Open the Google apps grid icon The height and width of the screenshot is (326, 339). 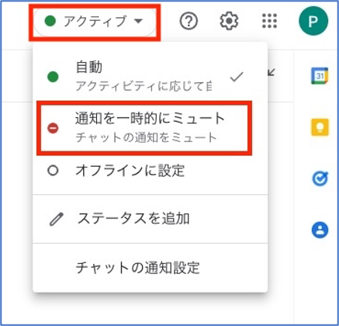point(269,21)
